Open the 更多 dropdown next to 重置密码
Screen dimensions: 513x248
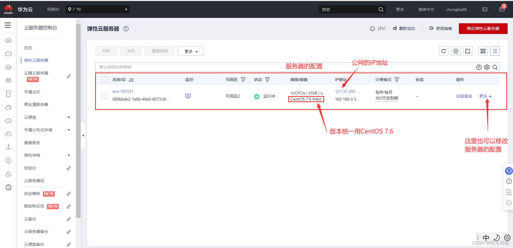point(190,51)
